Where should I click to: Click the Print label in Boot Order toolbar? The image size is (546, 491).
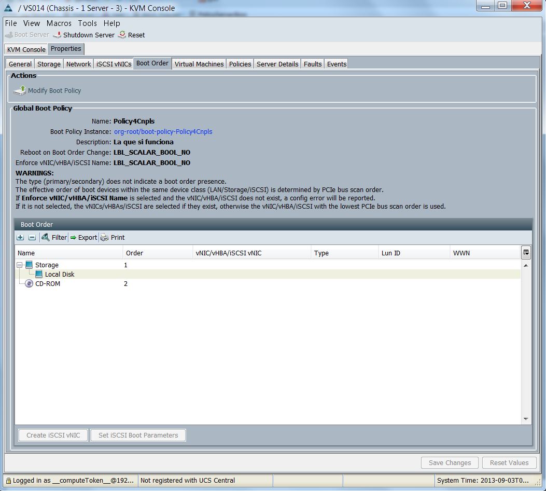pyautogui.click(x=118, y=238)
